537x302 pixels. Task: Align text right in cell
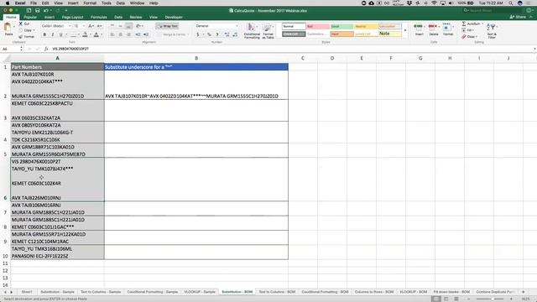click(x=128, y=34)
